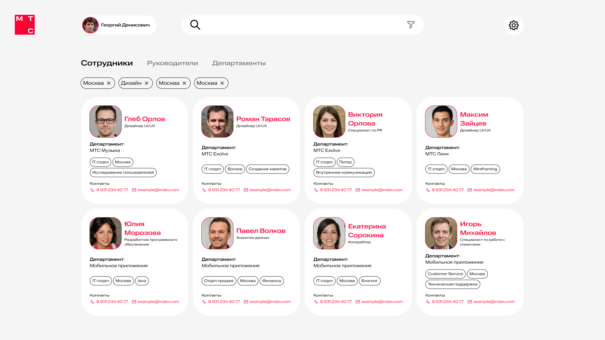Image resolution: width=605 pixels, height=340 pixels.
Task: Select the Customer Service tag
Action: coord(445,274)
